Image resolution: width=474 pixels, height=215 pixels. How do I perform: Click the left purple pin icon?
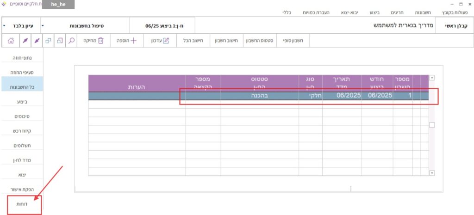pos(25,41)
